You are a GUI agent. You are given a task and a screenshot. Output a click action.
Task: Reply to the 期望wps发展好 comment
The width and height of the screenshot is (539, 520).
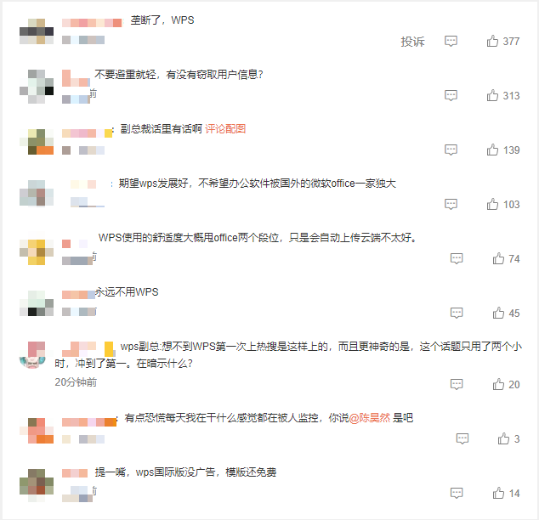click(x=451, y=204)
